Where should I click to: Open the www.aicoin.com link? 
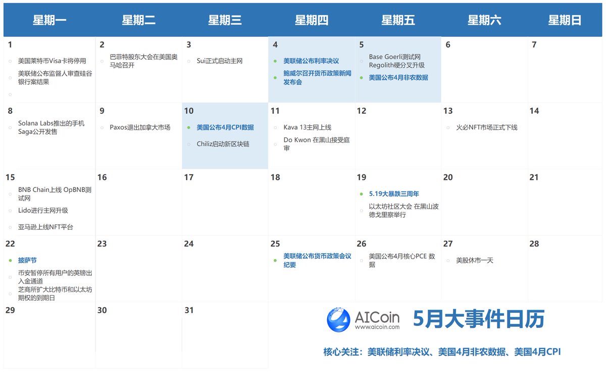click(377, 327)
